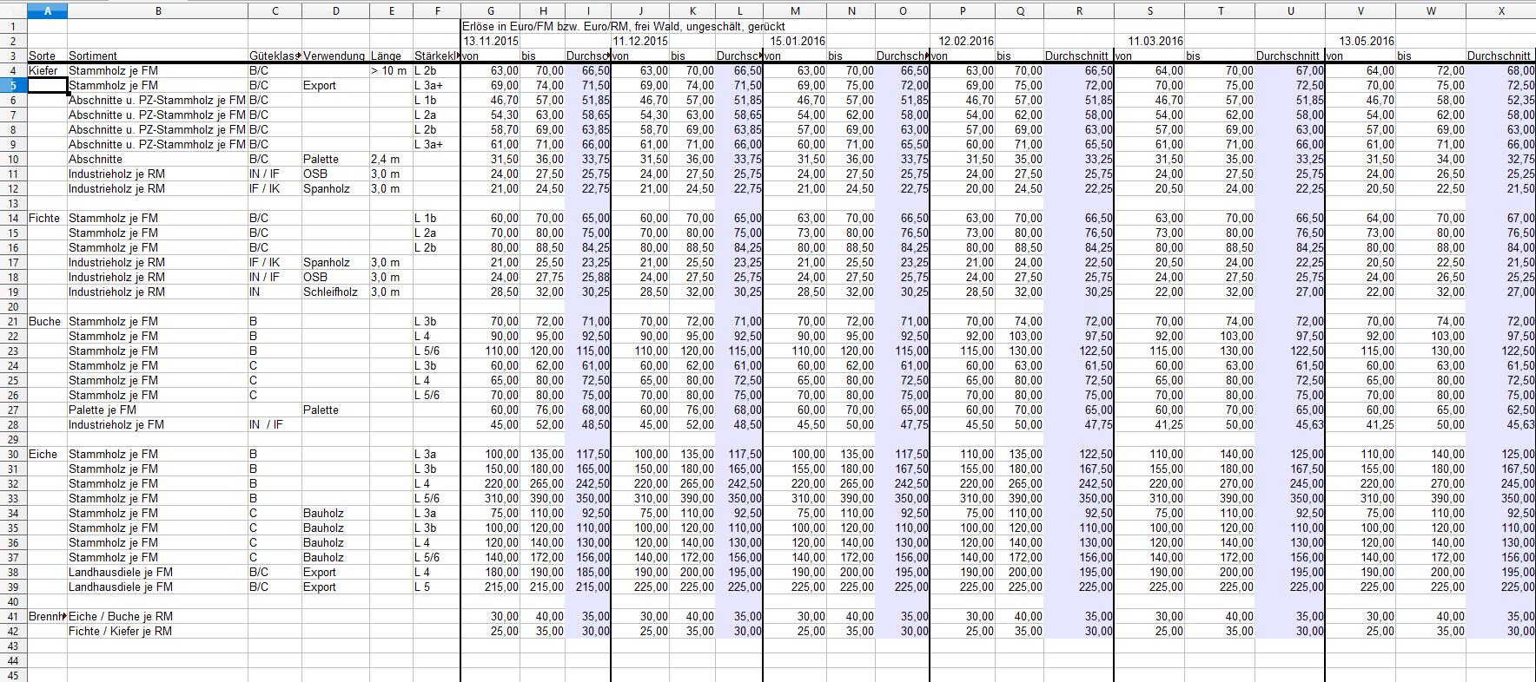Select column X header
The width and height of the screenshot is (1536, 682).
[1500, 11]
